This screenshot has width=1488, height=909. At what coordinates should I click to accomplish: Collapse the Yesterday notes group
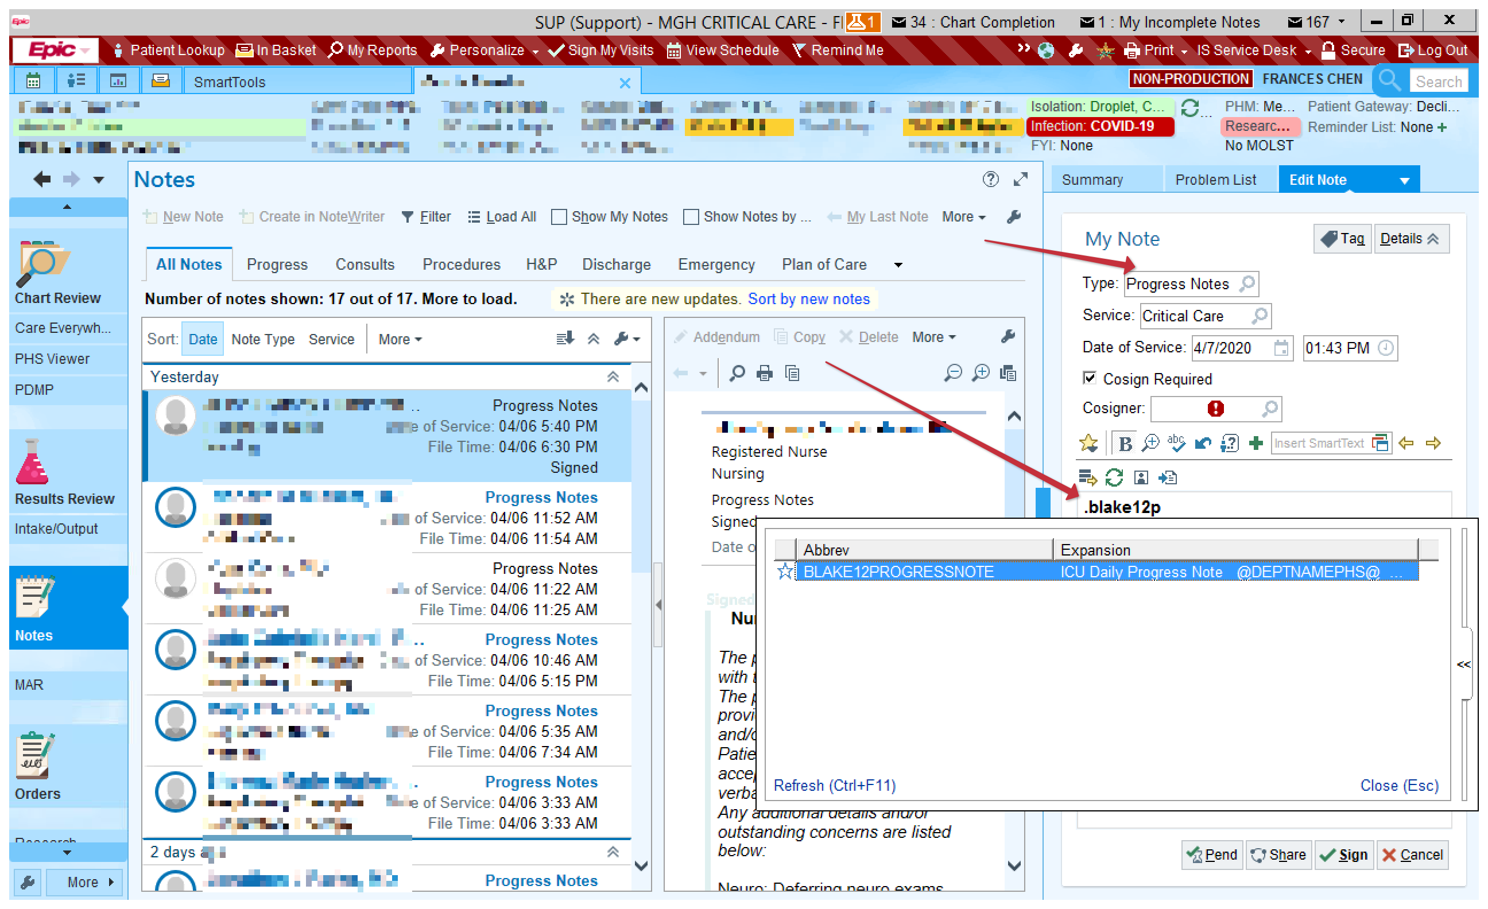613,377
